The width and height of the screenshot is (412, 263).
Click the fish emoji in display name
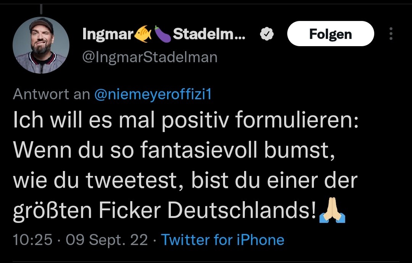pyautogui.click(x=143, y=34)
